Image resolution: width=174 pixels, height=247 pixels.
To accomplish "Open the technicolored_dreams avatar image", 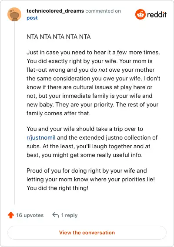I will pos(14,14).
